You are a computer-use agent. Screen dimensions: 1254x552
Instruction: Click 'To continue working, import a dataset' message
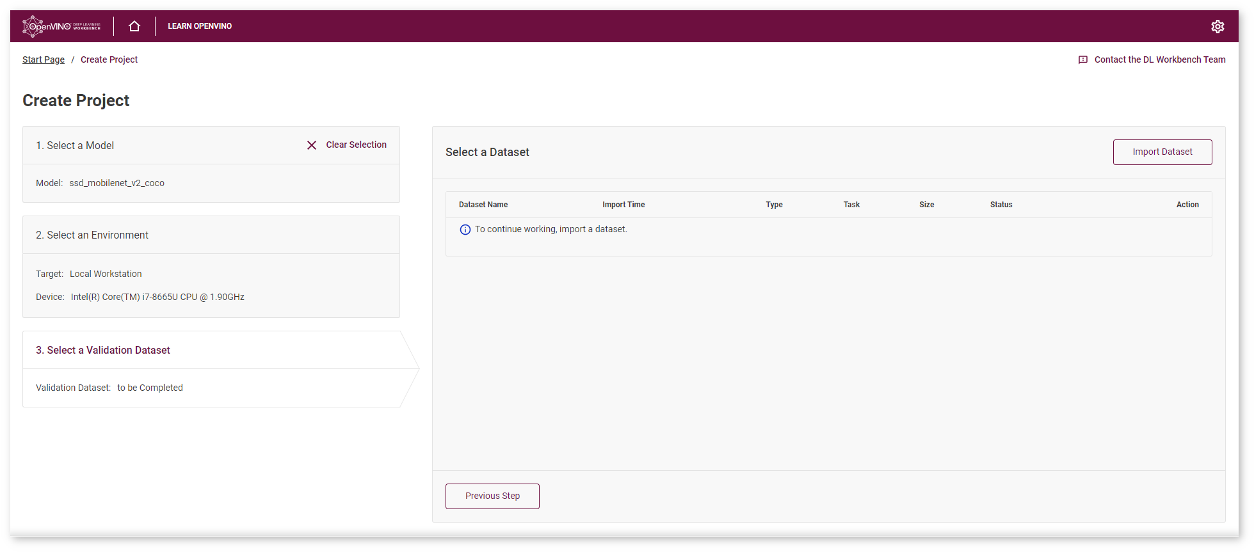551,229
